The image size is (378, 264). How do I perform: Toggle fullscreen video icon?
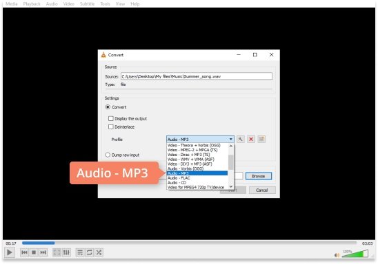(57, 252)
